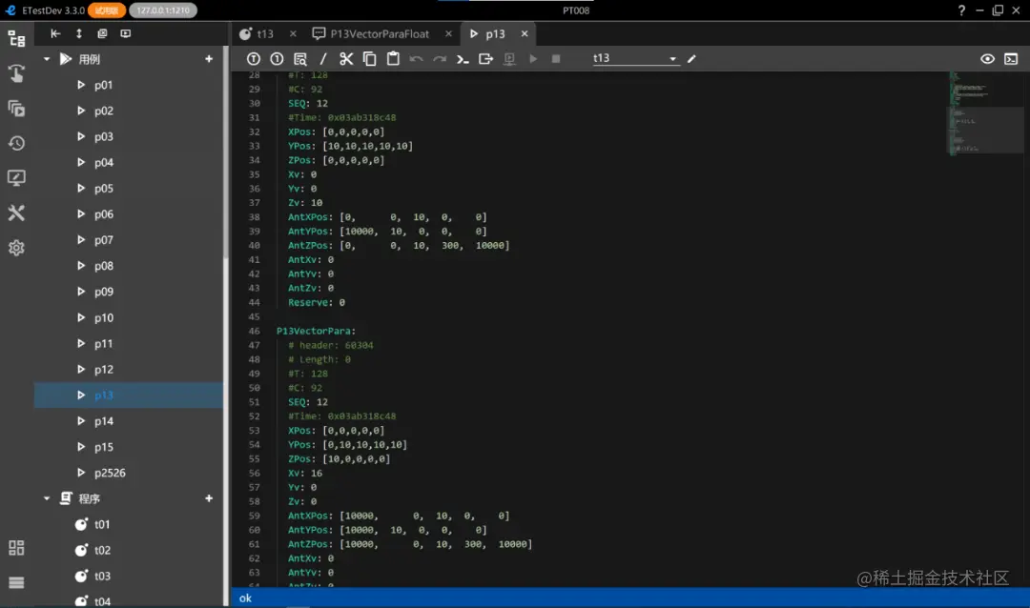
Task: Click the slash comment icon
Action: 323,59
